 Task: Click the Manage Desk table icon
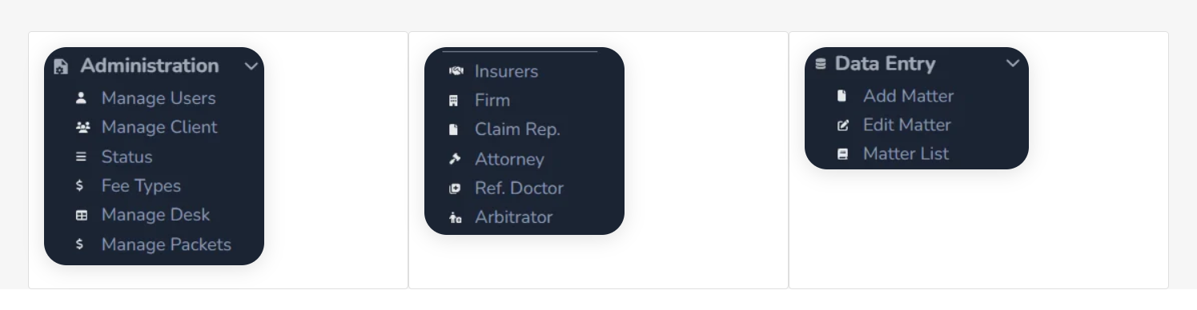[x=80, y=215]
